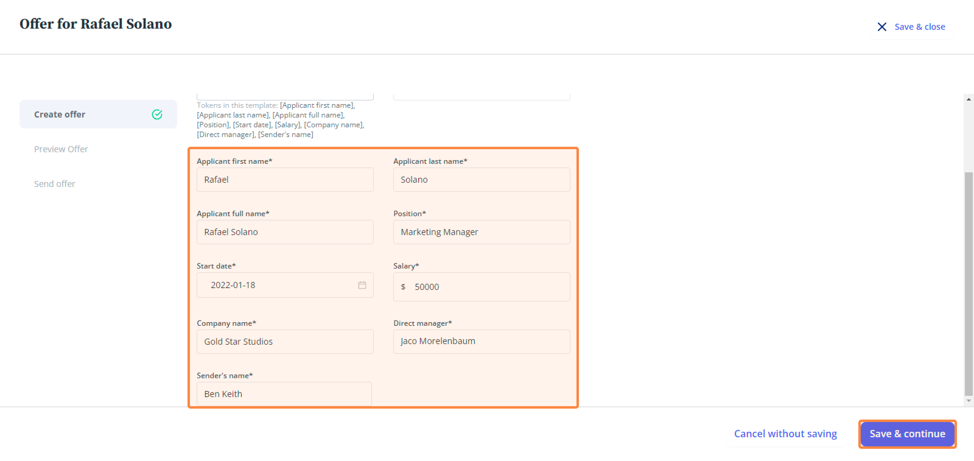
Task: Select the Create offer step
Action: [x=98, y=114]
